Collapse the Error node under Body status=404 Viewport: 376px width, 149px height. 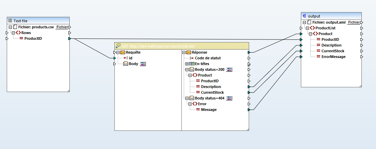(190, 104)
